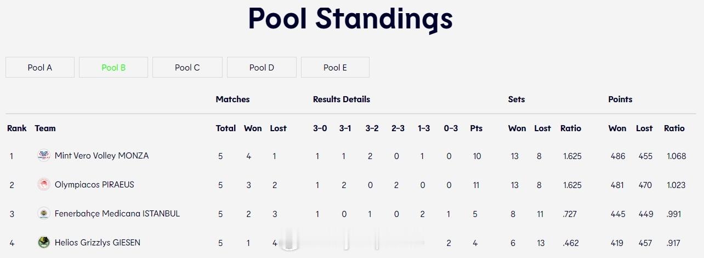Show the Pool D standings

coord(262,67)
